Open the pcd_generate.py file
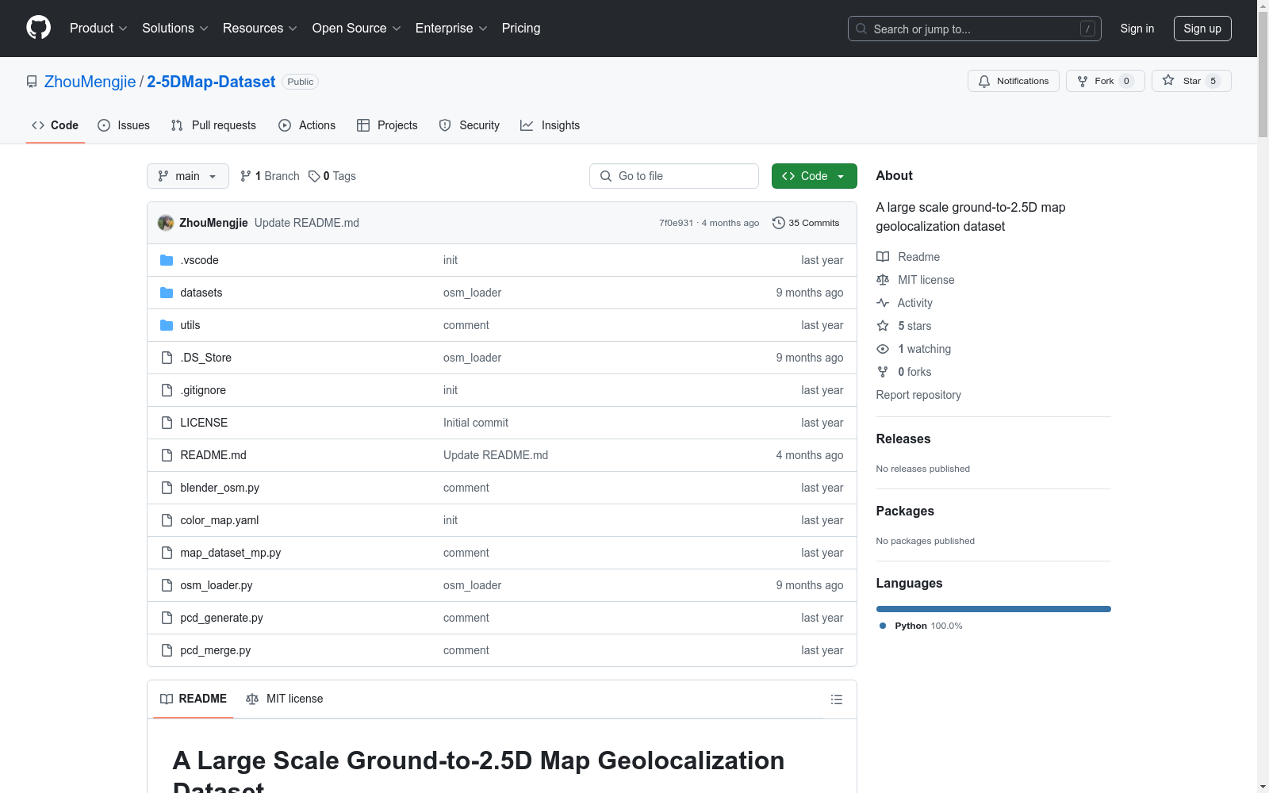The image size is (1269, 793). coord(221,618)
